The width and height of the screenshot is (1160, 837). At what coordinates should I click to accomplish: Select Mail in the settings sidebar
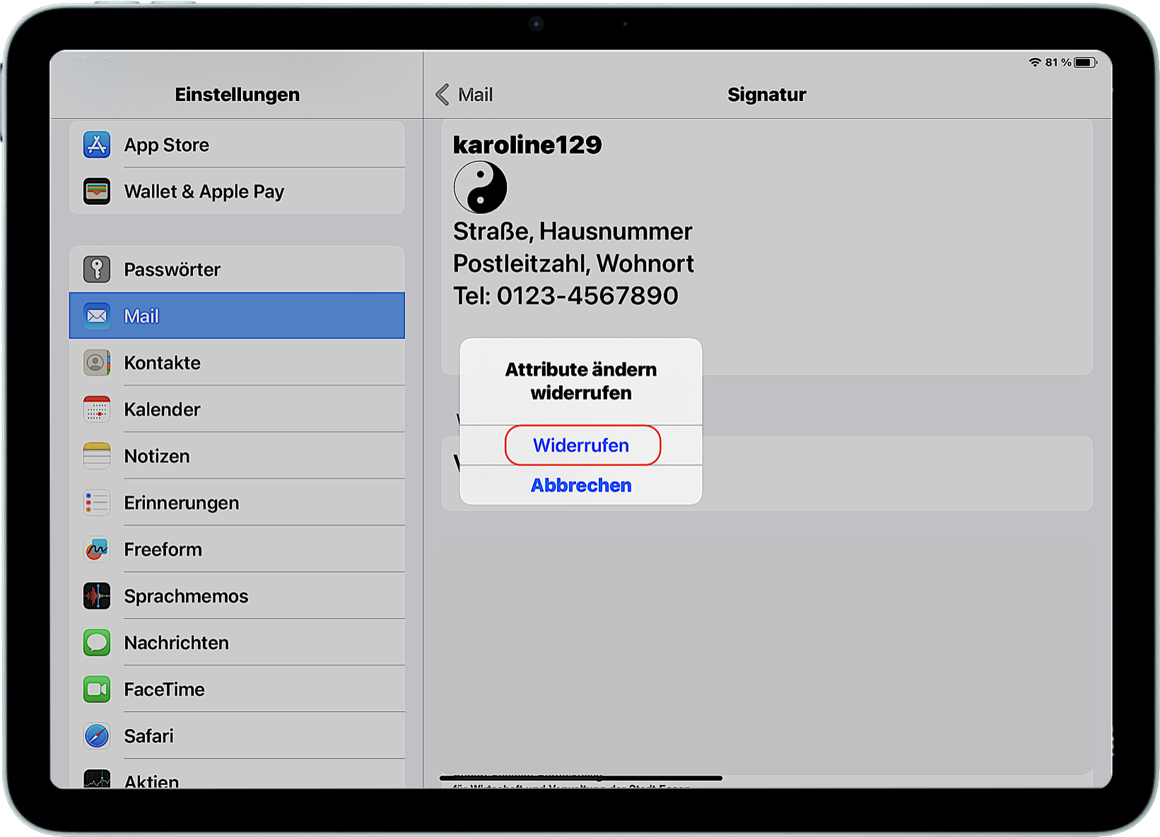(237, 316)
